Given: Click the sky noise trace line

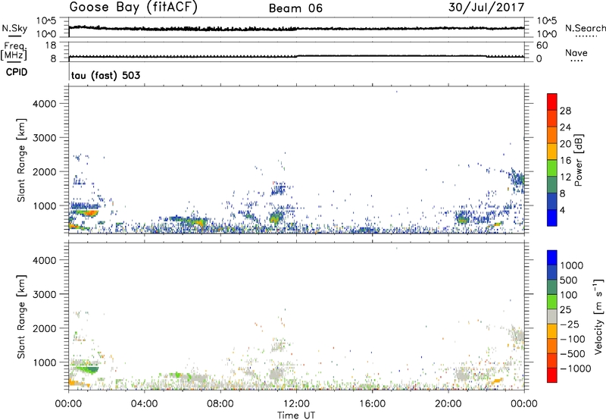Looking at the screenshot, I should [x=296, y=29].
